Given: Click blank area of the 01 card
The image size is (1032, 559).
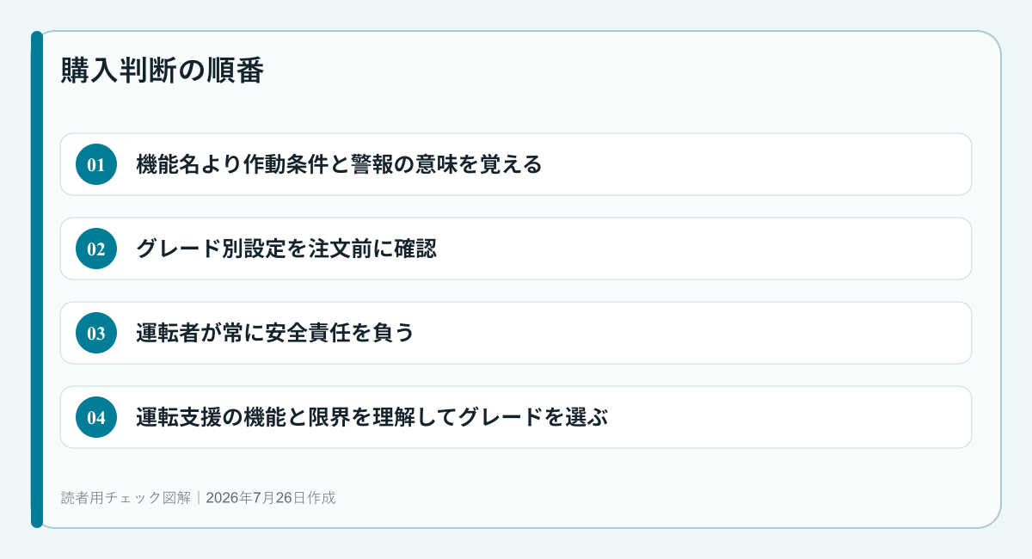Looking at the screenshot, I should pos(757,164).
